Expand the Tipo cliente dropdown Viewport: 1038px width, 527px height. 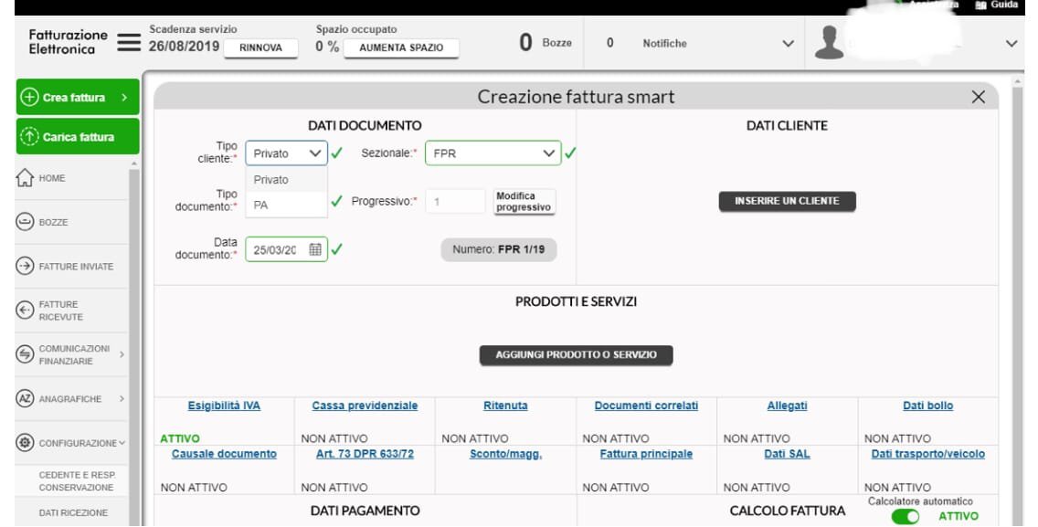pos(286,154)
